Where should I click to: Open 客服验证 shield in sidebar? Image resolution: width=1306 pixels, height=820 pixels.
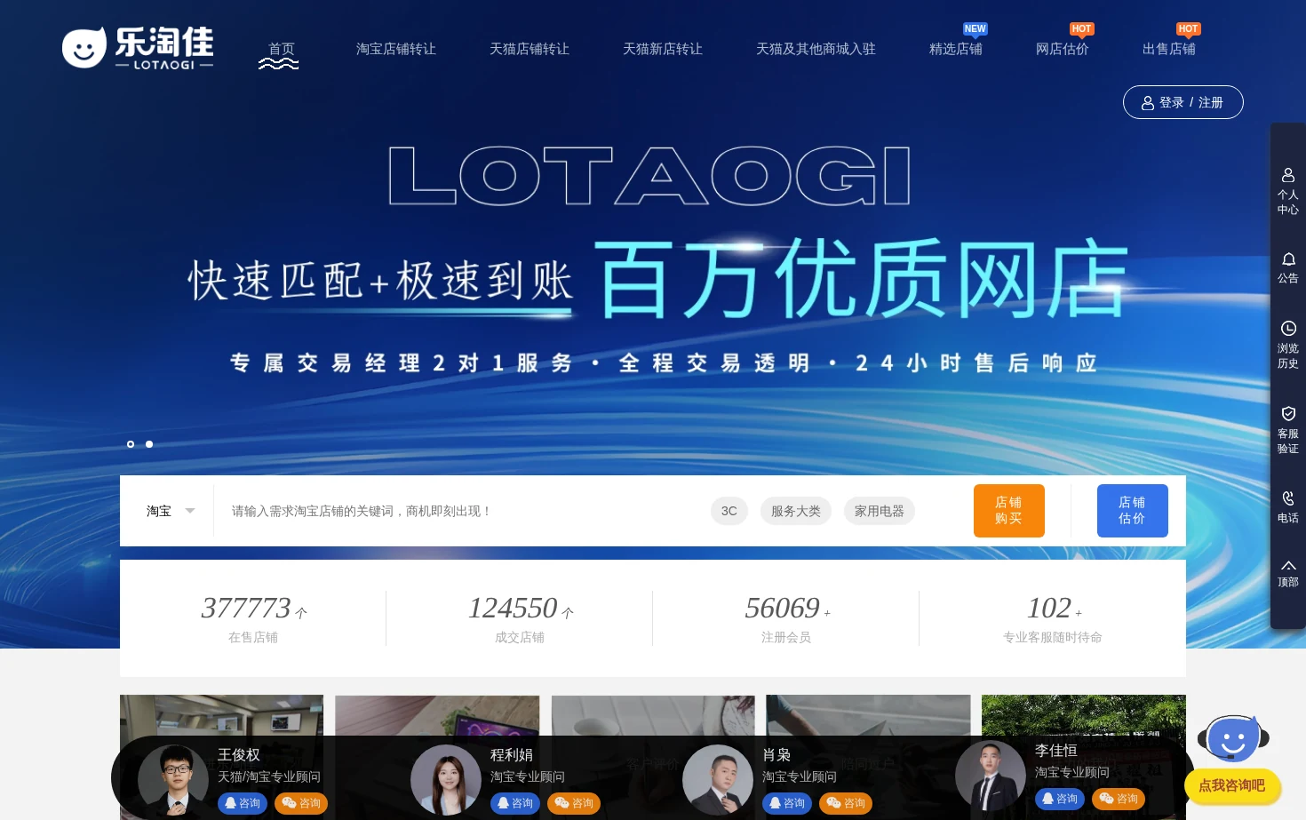tap(1287, 430)
